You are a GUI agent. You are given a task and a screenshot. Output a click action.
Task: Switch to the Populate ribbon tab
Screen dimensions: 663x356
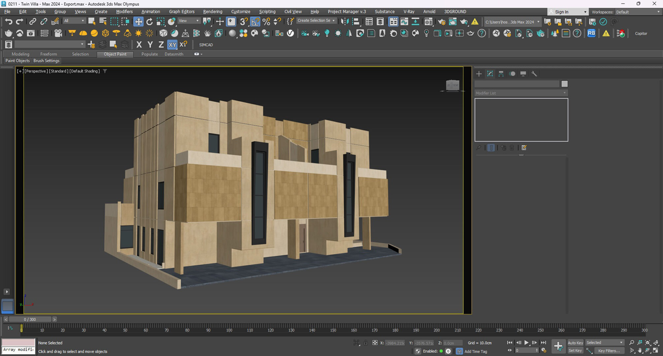pyautogui.click(x=149, y=54)
